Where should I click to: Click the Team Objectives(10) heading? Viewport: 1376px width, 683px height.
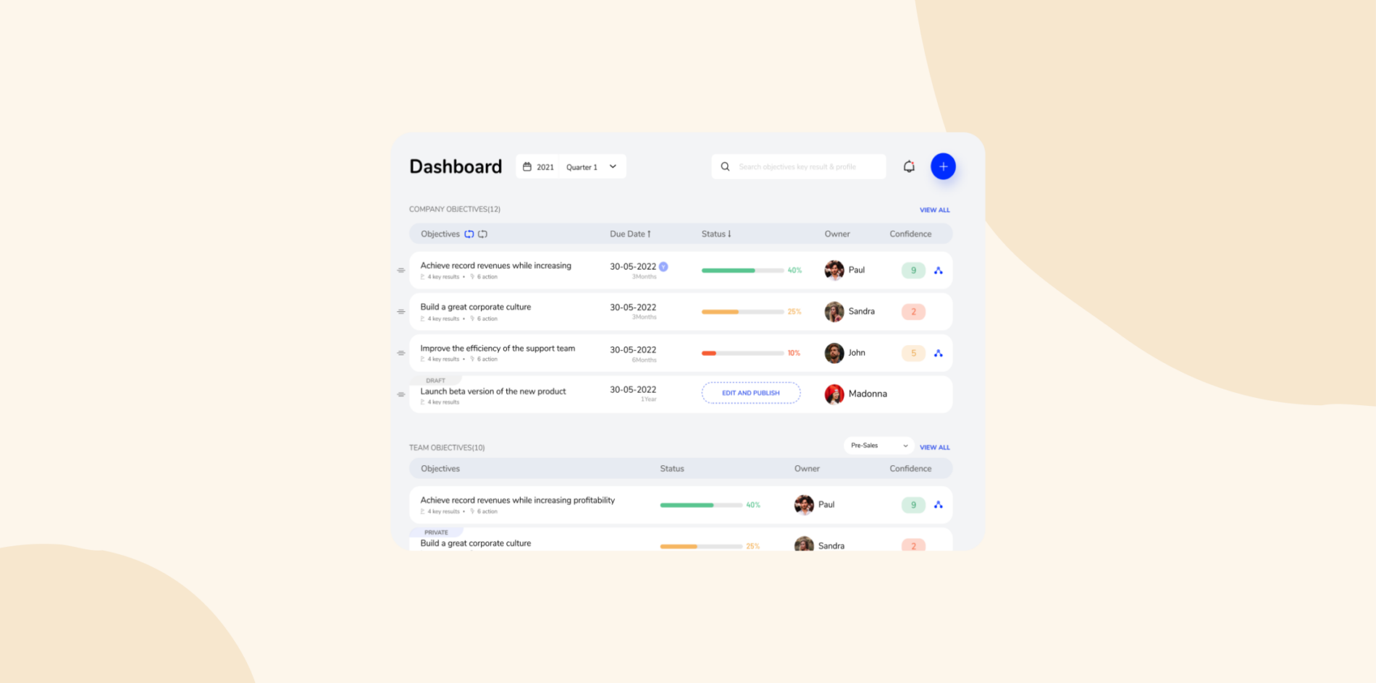click(x=447, y=448)
